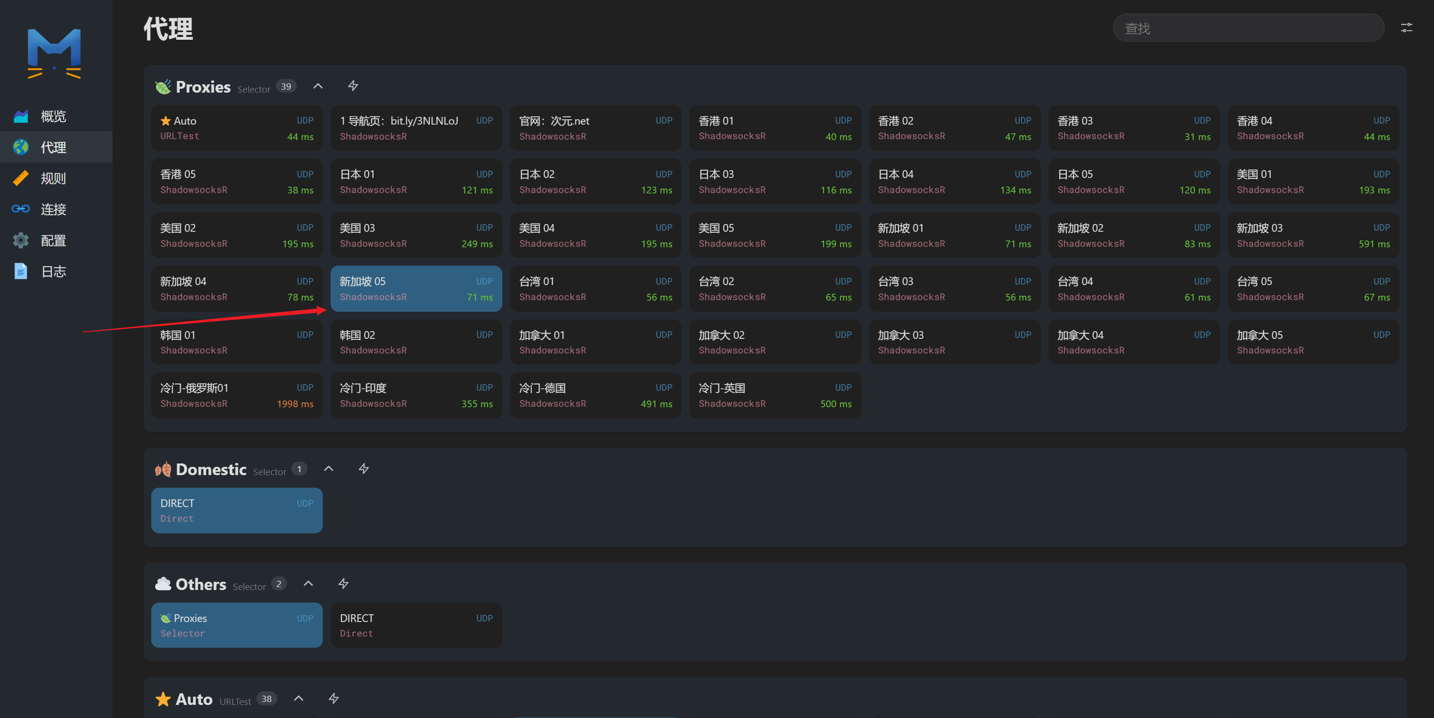The height and width of the screenshot is (718, 1434).
Task: Open the 日志 logs page
Action: 53,271
